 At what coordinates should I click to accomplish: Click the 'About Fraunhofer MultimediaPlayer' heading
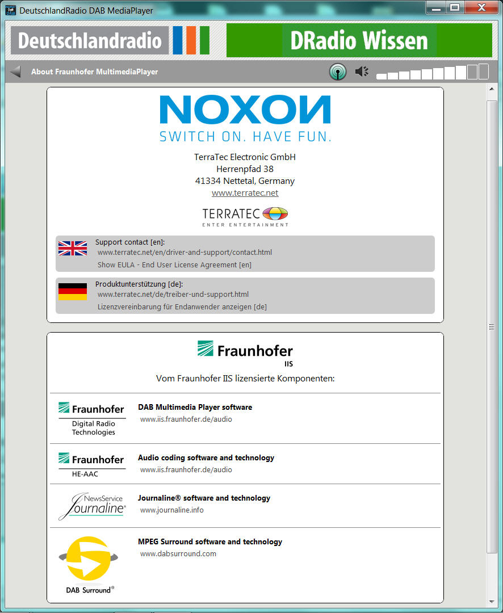(95, 72)
